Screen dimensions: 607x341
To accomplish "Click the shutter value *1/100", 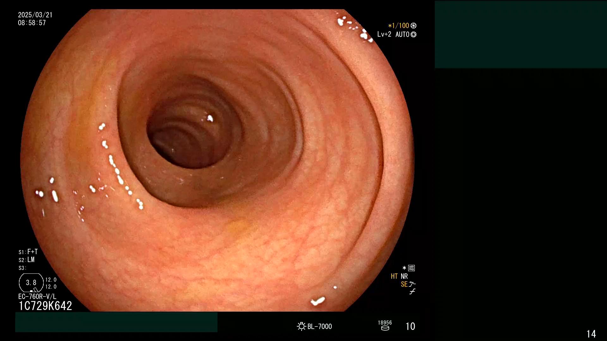I will pyautogui.click(x=399, y=26).
